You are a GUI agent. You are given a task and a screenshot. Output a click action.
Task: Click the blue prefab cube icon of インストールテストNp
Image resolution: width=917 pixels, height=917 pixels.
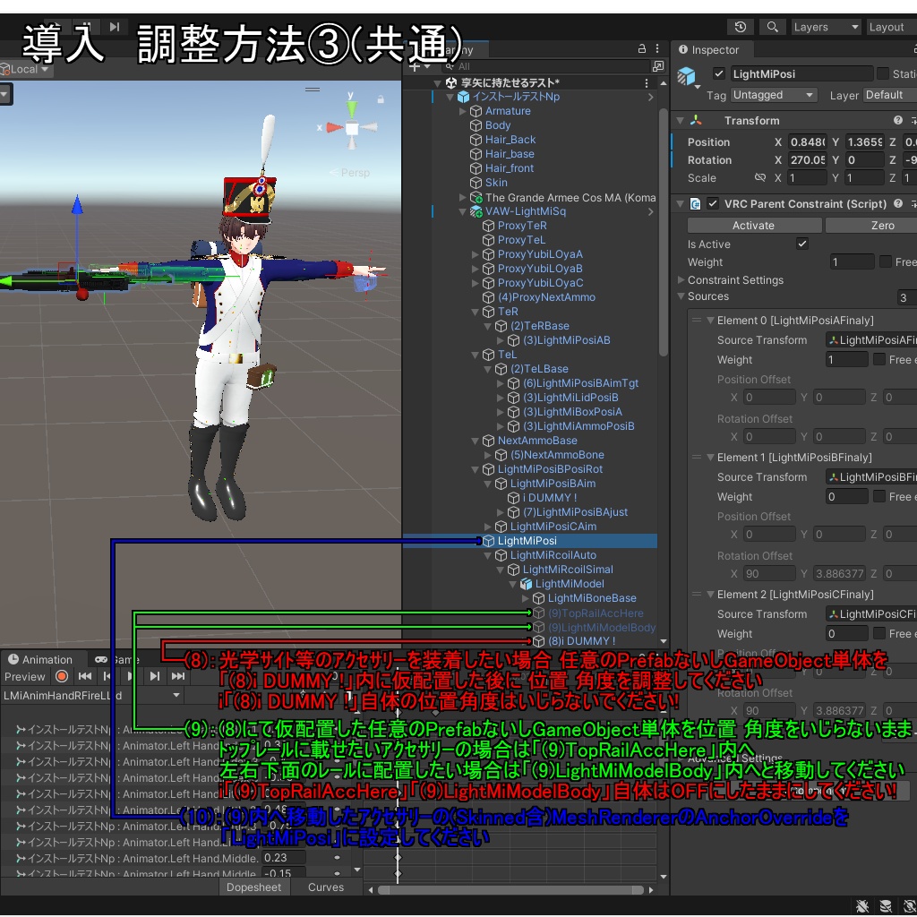pos(464,97)
